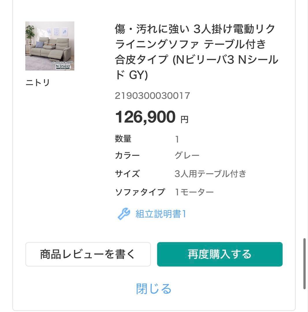Open the 組立説明書1 assembly manual link
This screenshot has width=308, height=312.
[161, 214]
